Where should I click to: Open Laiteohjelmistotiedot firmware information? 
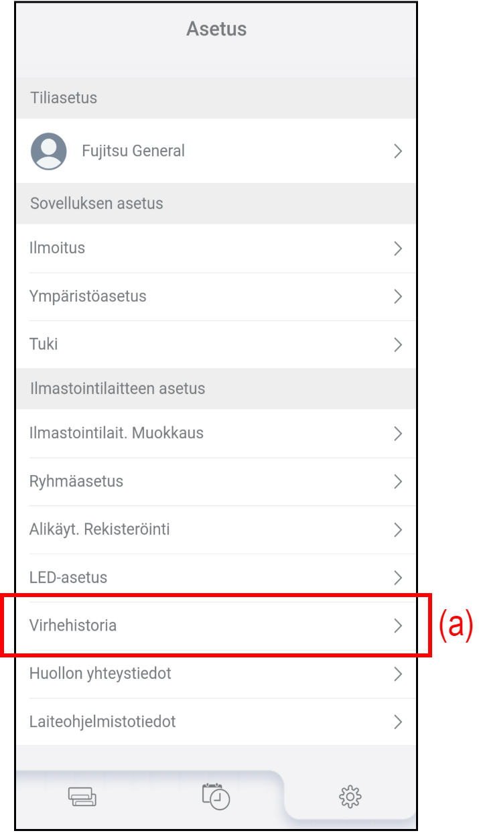tap(102, 722)
